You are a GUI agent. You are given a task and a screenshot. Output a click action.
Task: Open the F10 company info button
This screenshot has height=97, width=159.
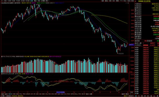pos(121,1)
